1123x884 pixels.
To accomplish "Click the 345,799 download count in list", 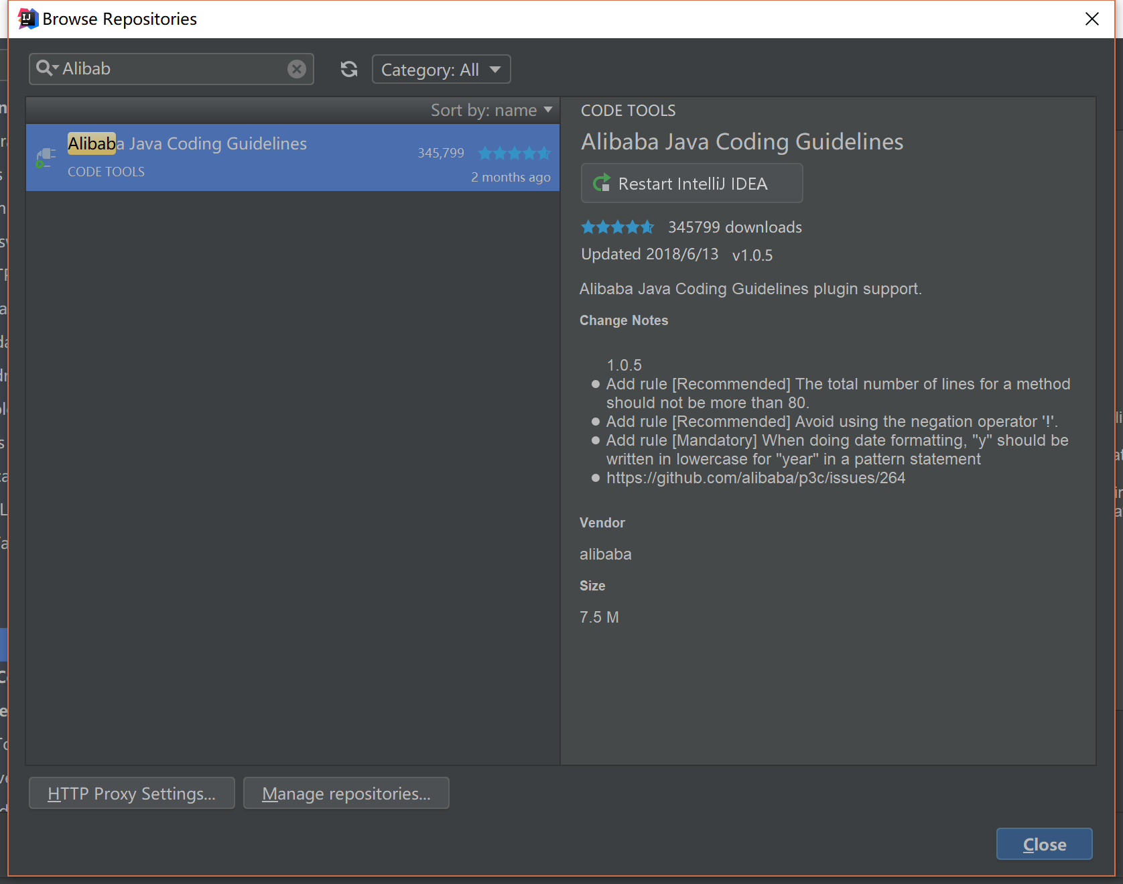I will coord(440,153).
